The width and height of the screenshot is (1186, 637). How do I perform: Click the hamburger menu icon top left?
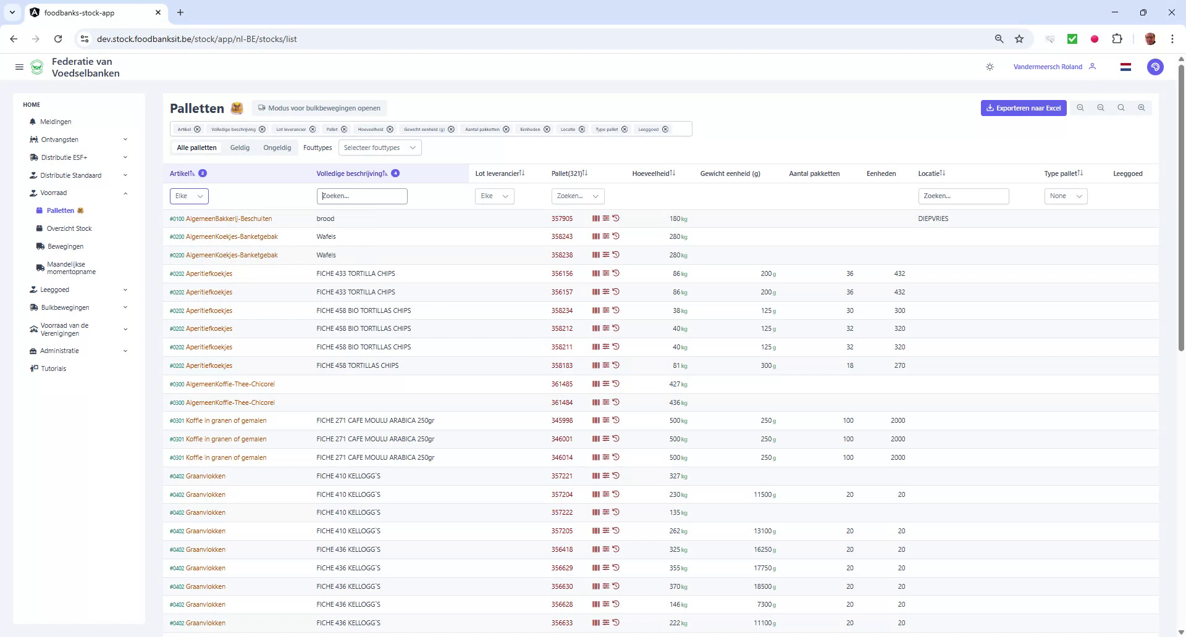click(19, 67)
